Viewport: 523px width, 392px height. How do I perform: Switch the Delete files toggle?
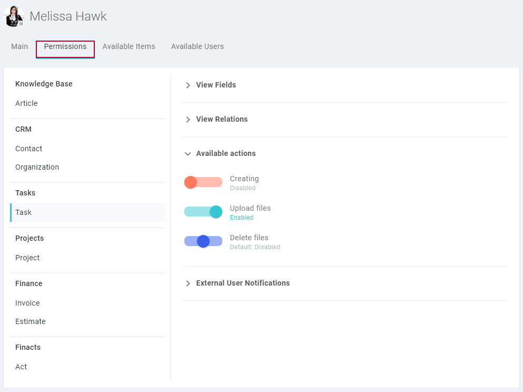(203, 241)
